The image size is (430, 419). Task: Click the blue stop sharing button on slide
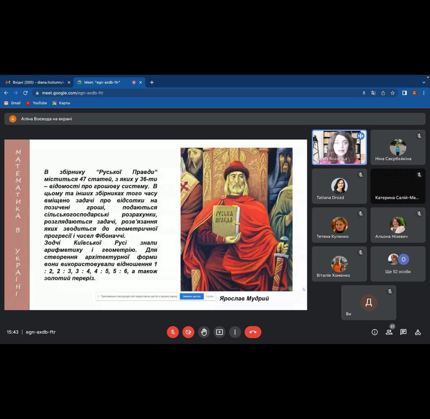coord(191,296)
